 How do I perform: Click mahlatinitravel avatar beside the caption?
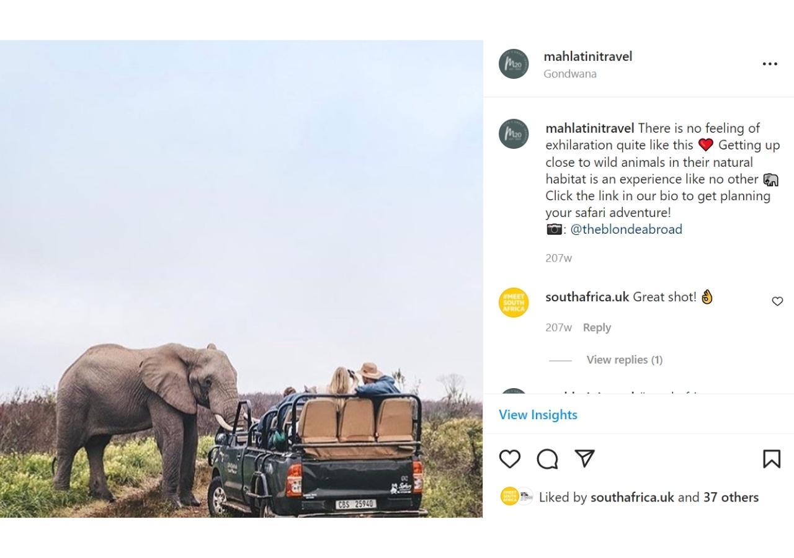pos(514,134)
